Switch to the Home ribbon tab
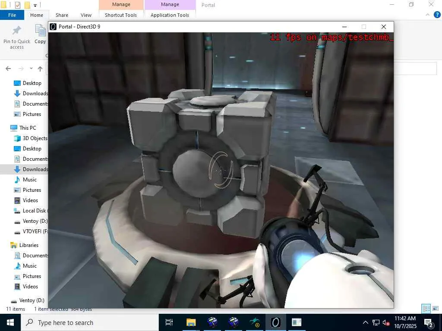The height and width of the screenshot is (331, 442). [x=37, y=15]
